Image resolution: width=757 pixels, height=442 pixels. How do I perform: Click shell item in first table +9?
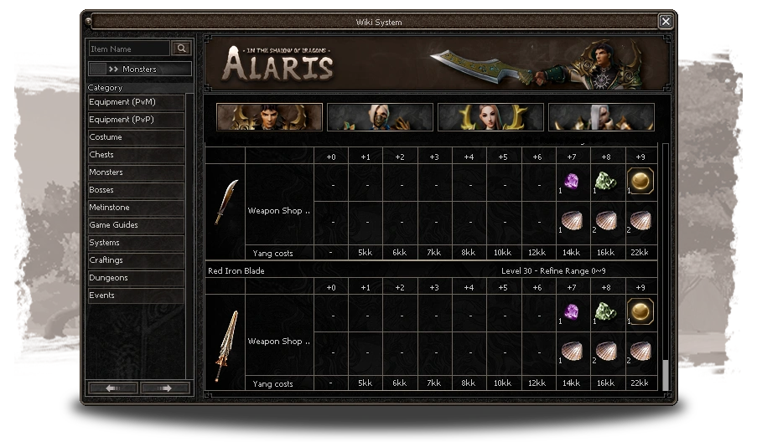click(640, 221)
